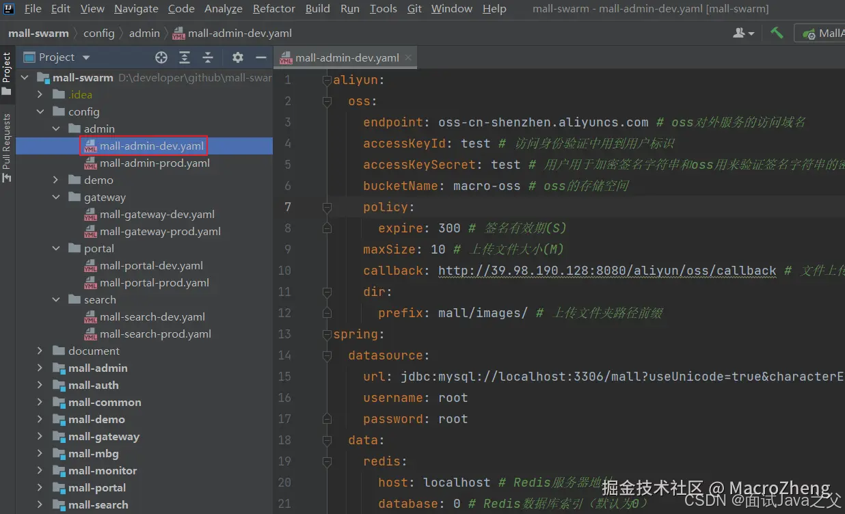The image size is (845, 514).
Task: Collapse the gateway folder
Action: [x=56, y=197]
